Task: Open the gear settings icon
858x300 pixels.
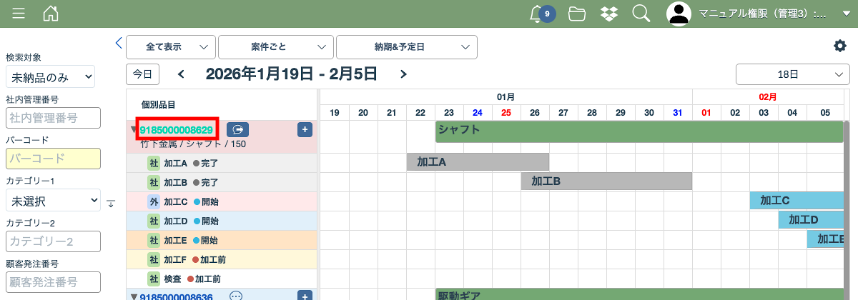Action: tap(840, 46)
